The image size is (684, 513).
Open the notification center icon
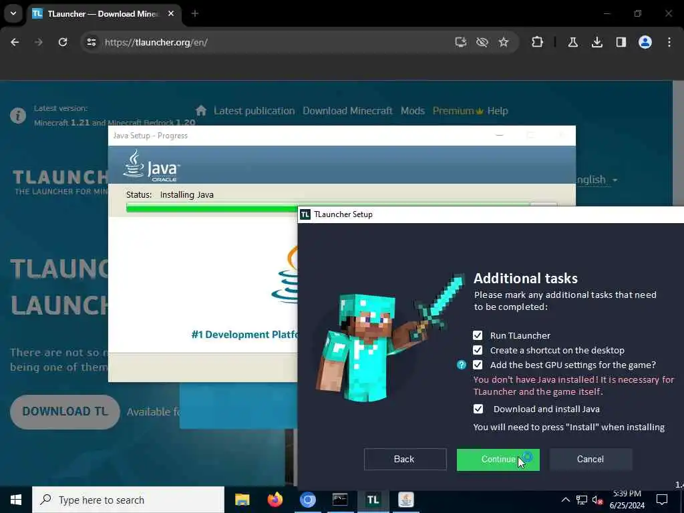pyautogui.click(x=662, y=500)
